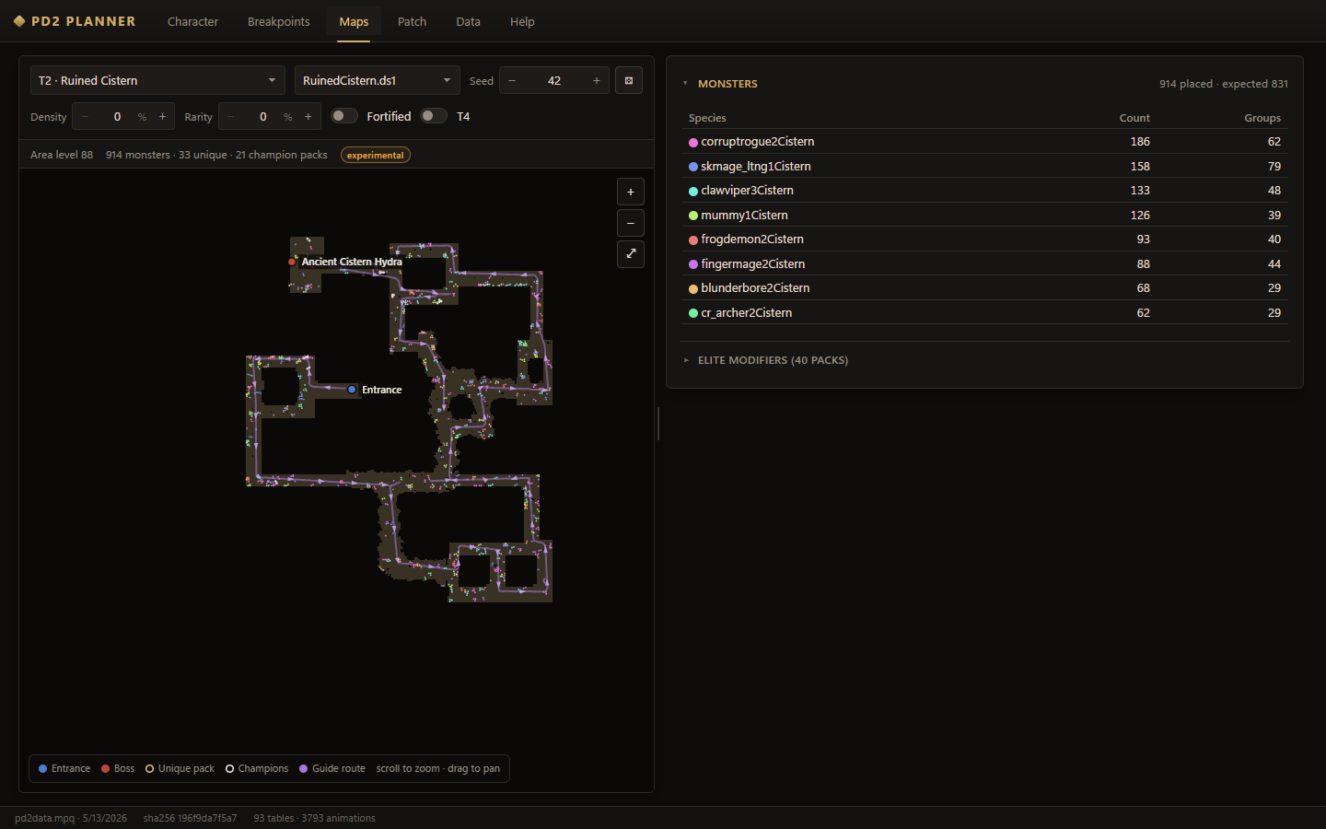This screenshot has height=829, width=1326.
Task: Open the RuinedCistern.ds1 file dropdown
Action: coord(377,80)
